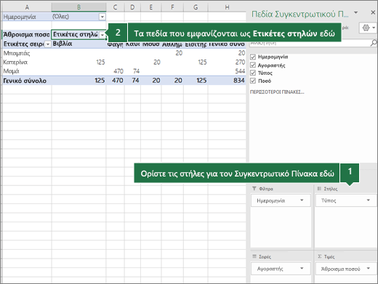Viewport: 378px width, 284px height.
Task: Open the Ετικέτες σειρών filter dropdown
Action: [48, 44]
